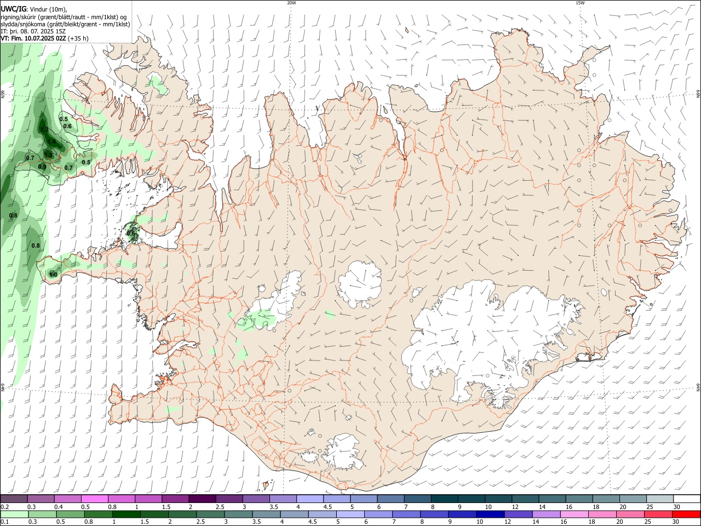The height and width of the screenshot is (526, 701).
Task: Select the mauve 0.3 snow legend swatch
Action: click(41, 499)
